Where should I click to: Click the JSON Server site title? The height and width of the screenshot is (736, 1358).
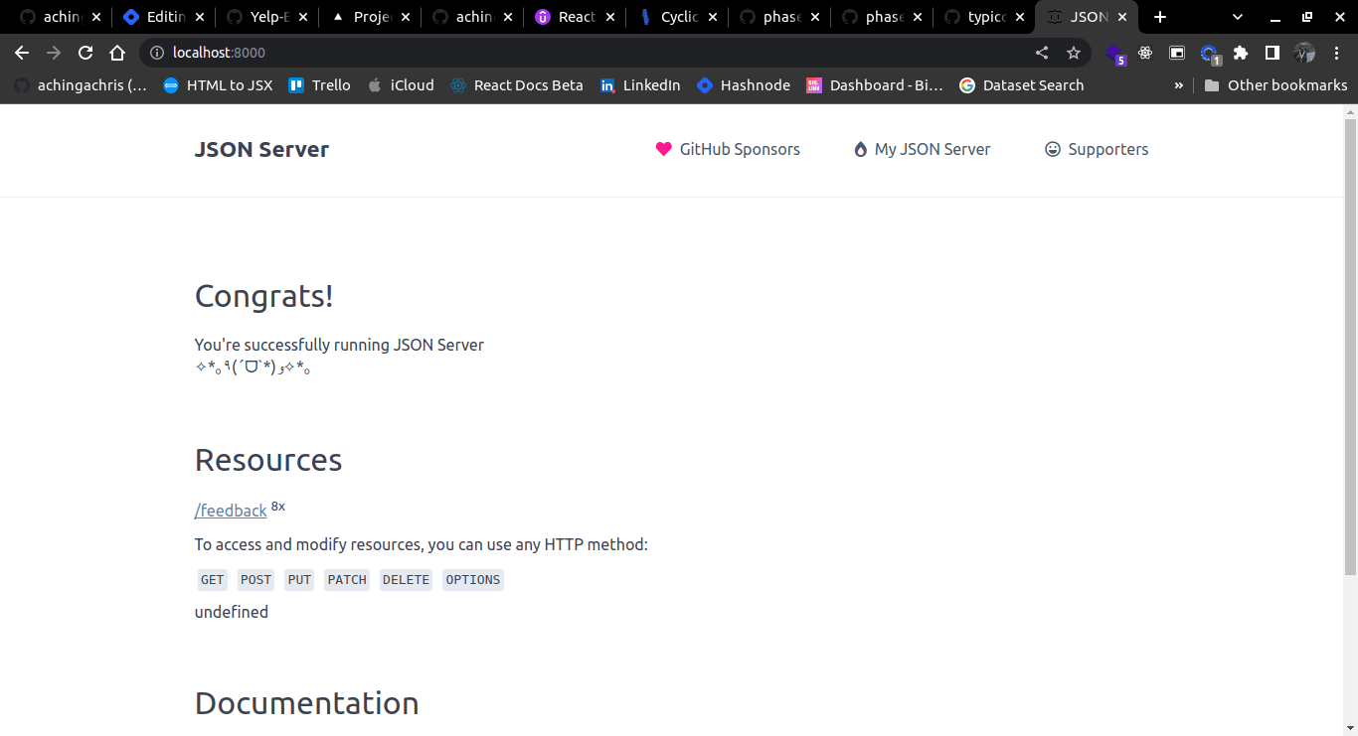point(261,150)
